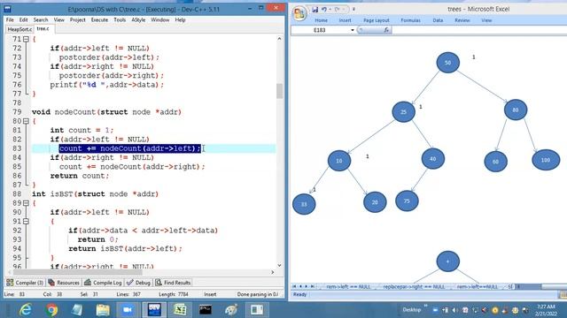The height and width of the screenshot is (318, 567).
Task: Open Dev-C++ Search menu
Action: click(x=41, y=19)
